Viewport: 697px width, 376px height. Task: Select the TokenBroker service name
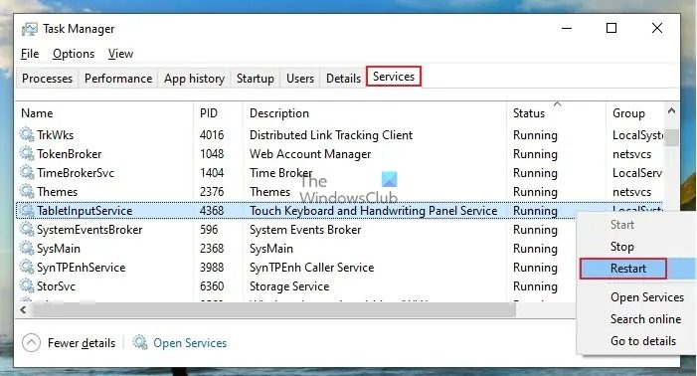click(69, 154)
